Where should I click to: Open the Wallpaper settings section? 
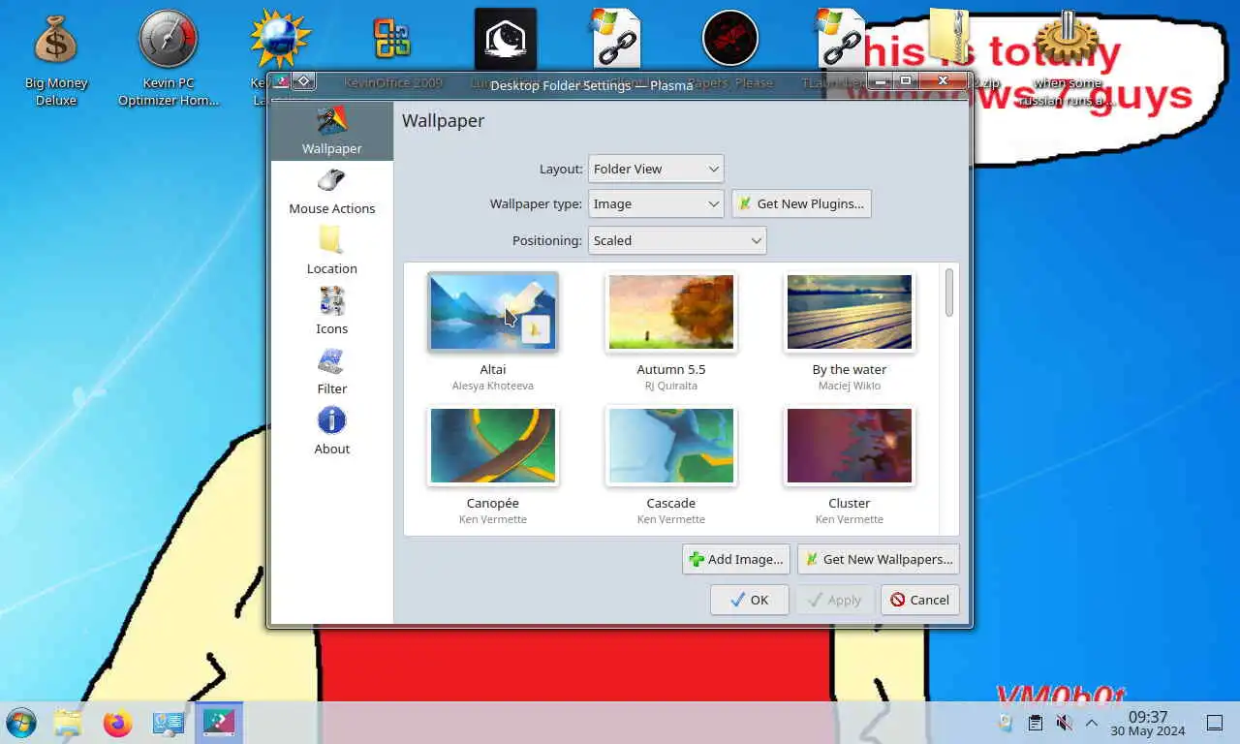[331, 131]
